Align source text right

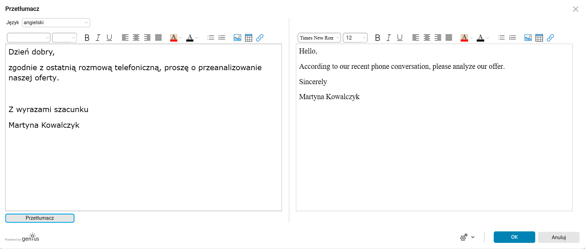coord(147,38)
